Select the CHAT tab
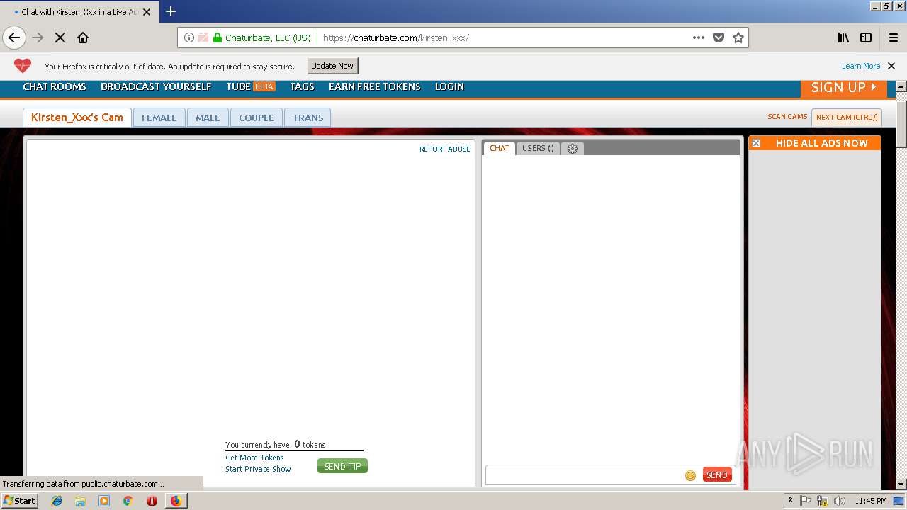Viewport: 907px width, 510px height. coord(500,148)
